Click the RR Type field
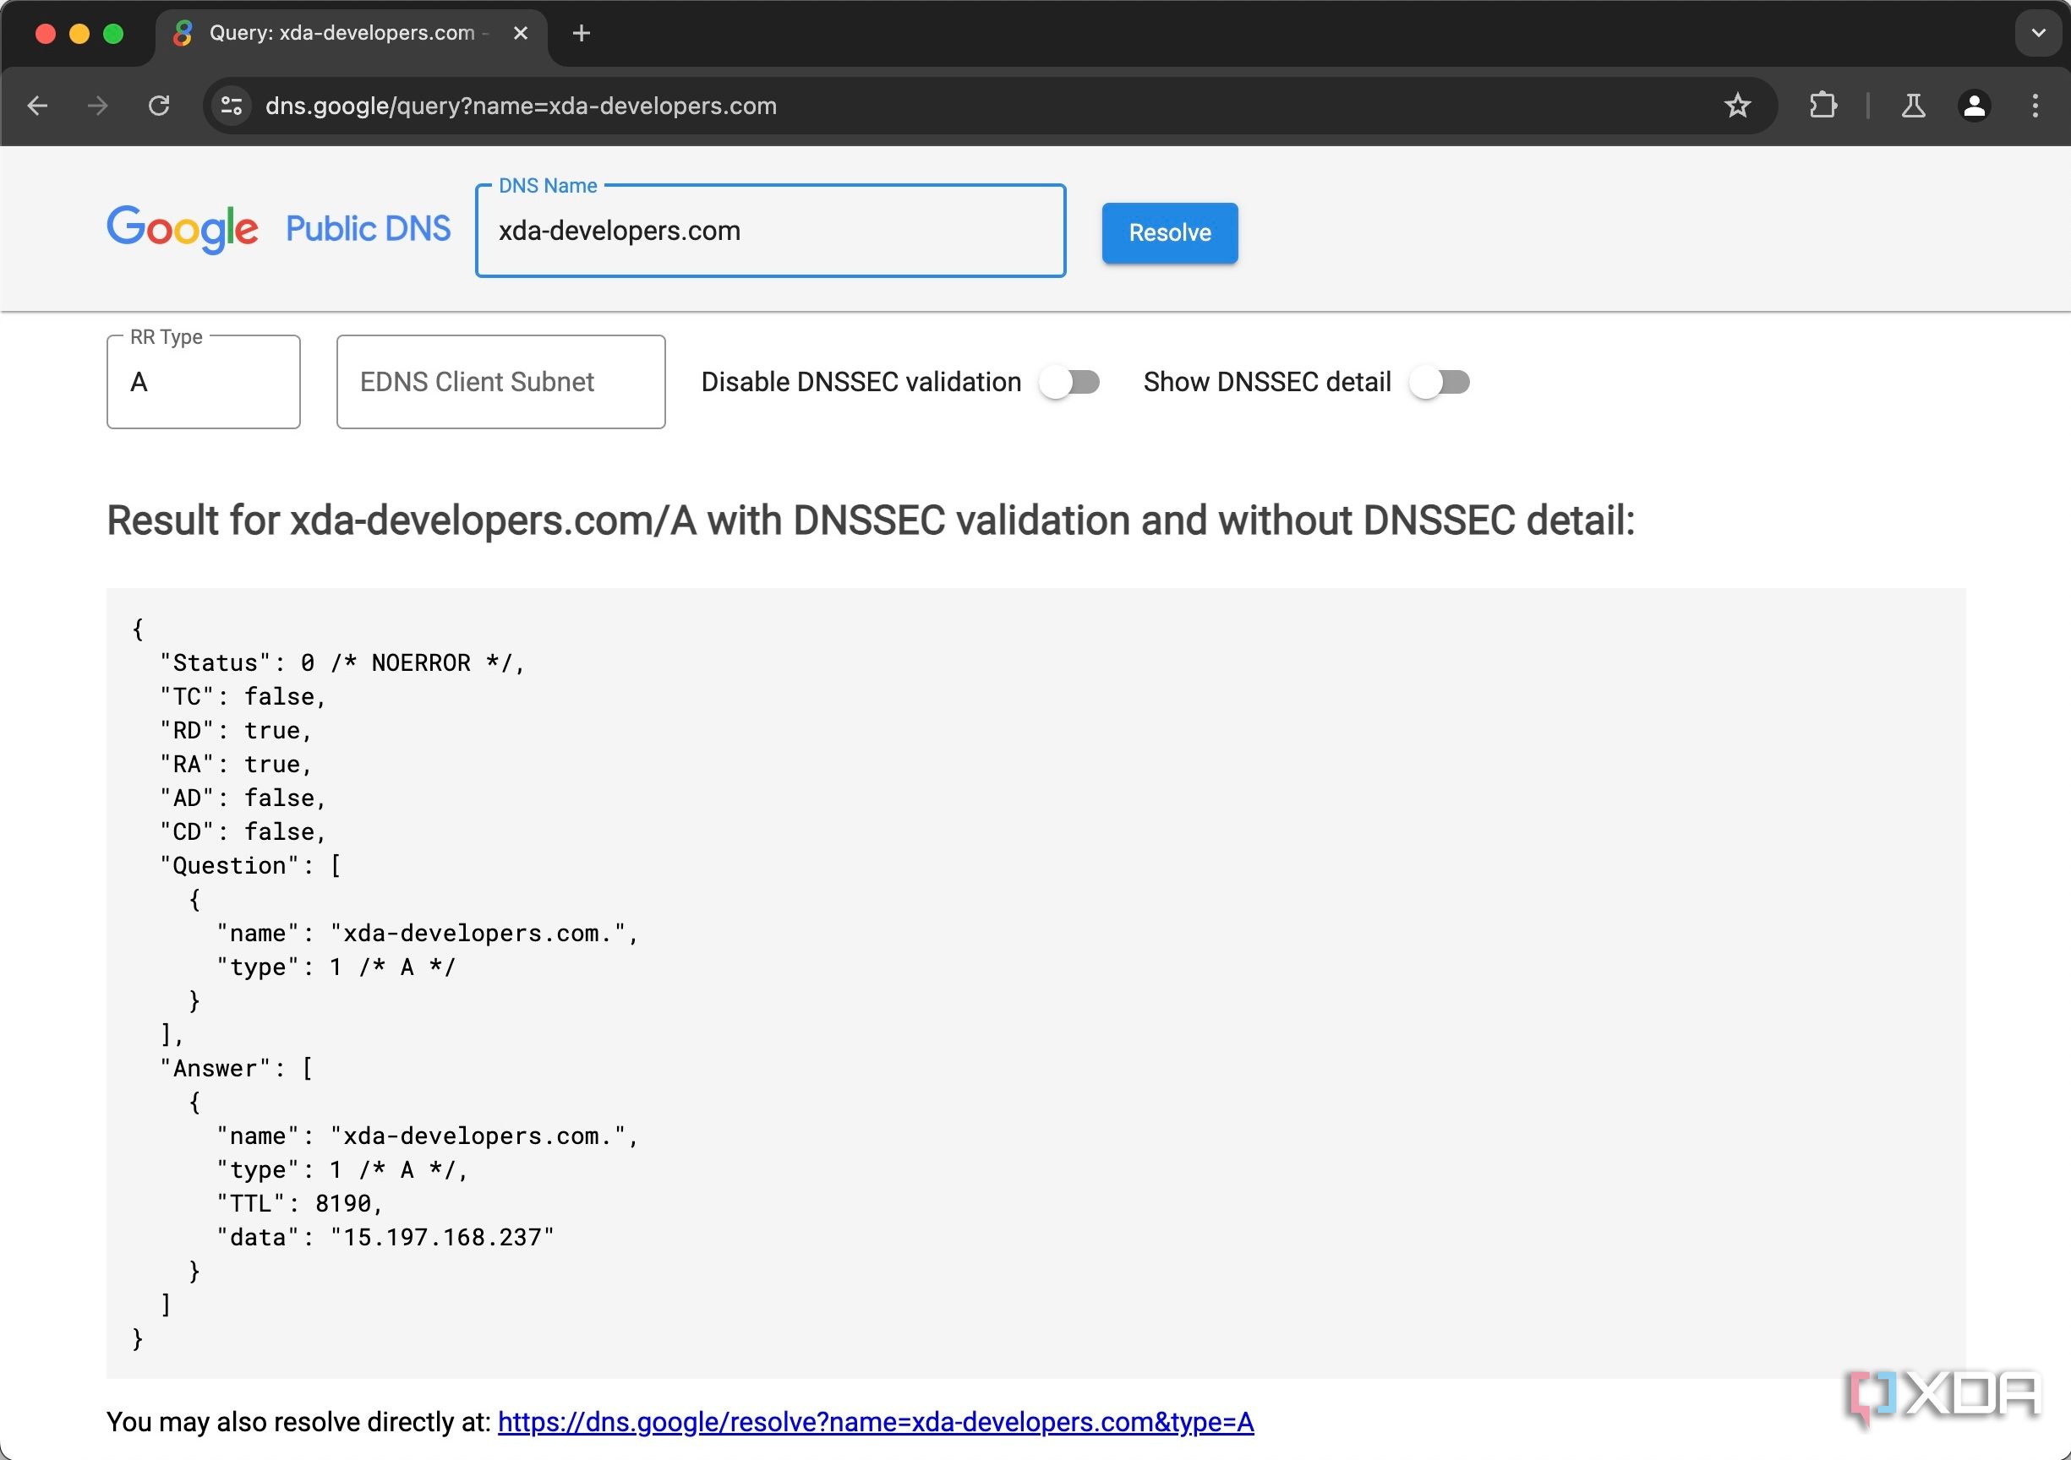The image size is (2071, 1460). click(x=203, y=381)
